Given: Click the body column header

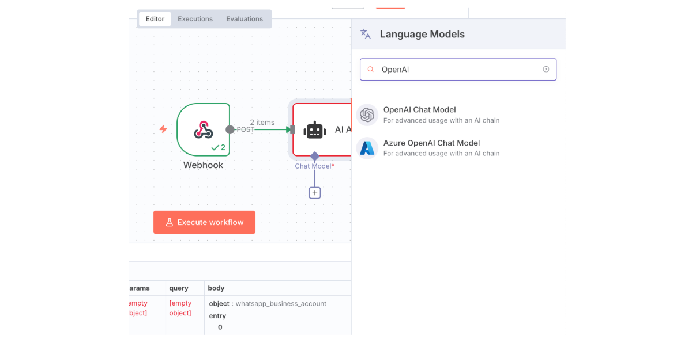Looking at the screenshot, I should pos(216,288).
